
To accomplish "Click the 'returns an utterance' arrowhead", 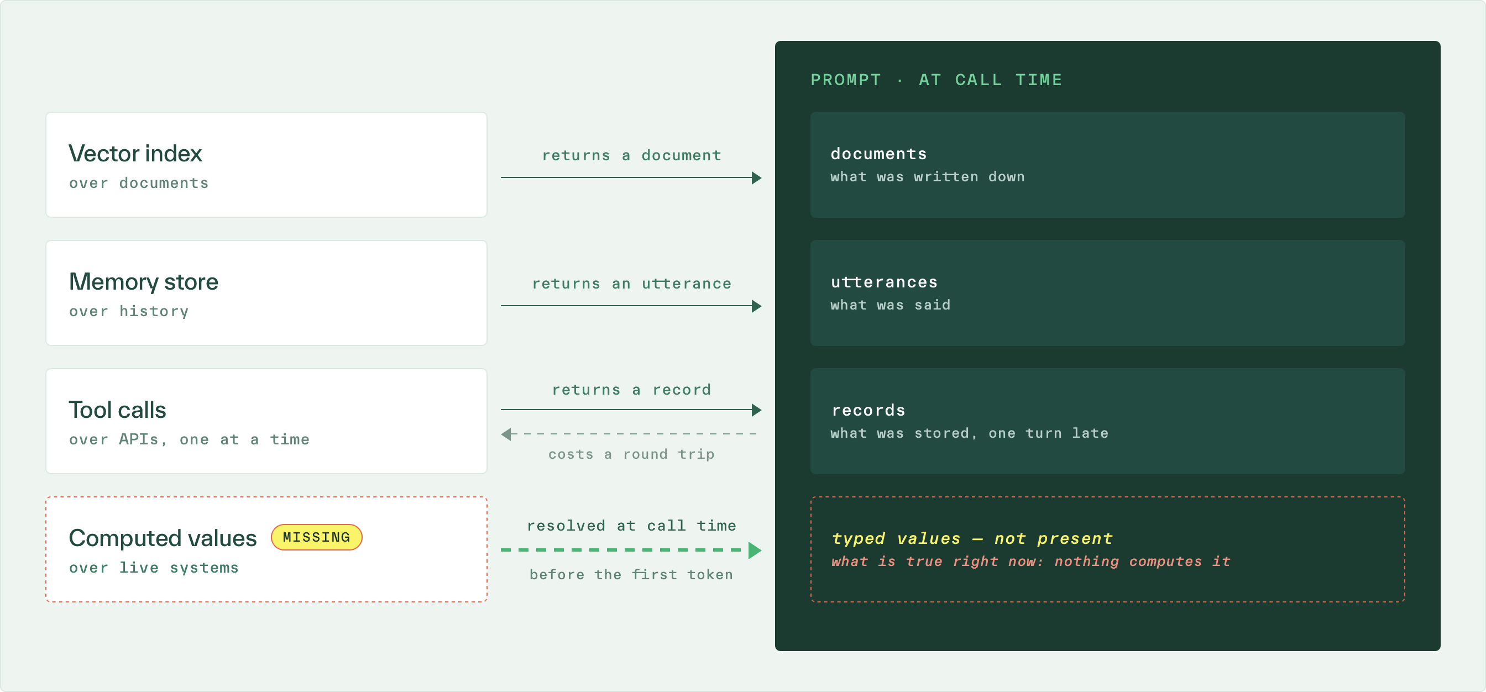I will coord(757,306).
